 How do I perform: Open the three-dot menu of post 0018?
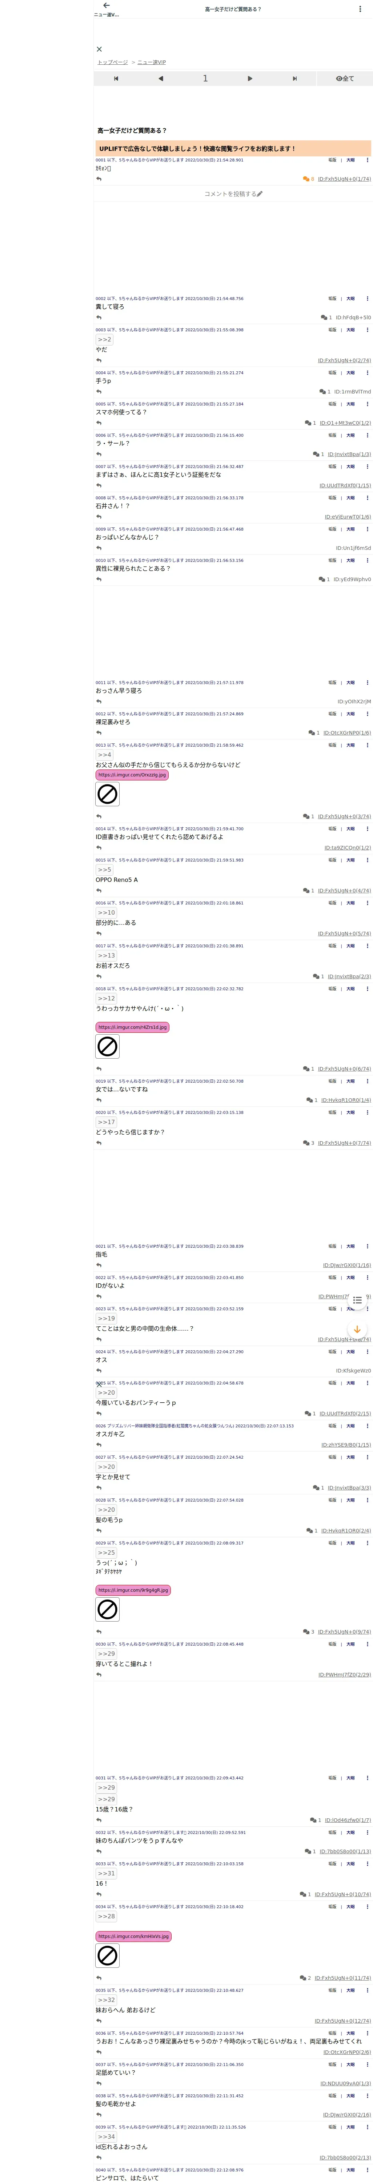point(367,989)
